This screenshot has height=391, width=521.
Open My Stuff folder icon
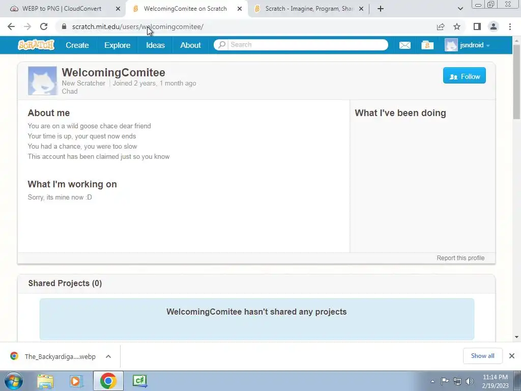427,45
